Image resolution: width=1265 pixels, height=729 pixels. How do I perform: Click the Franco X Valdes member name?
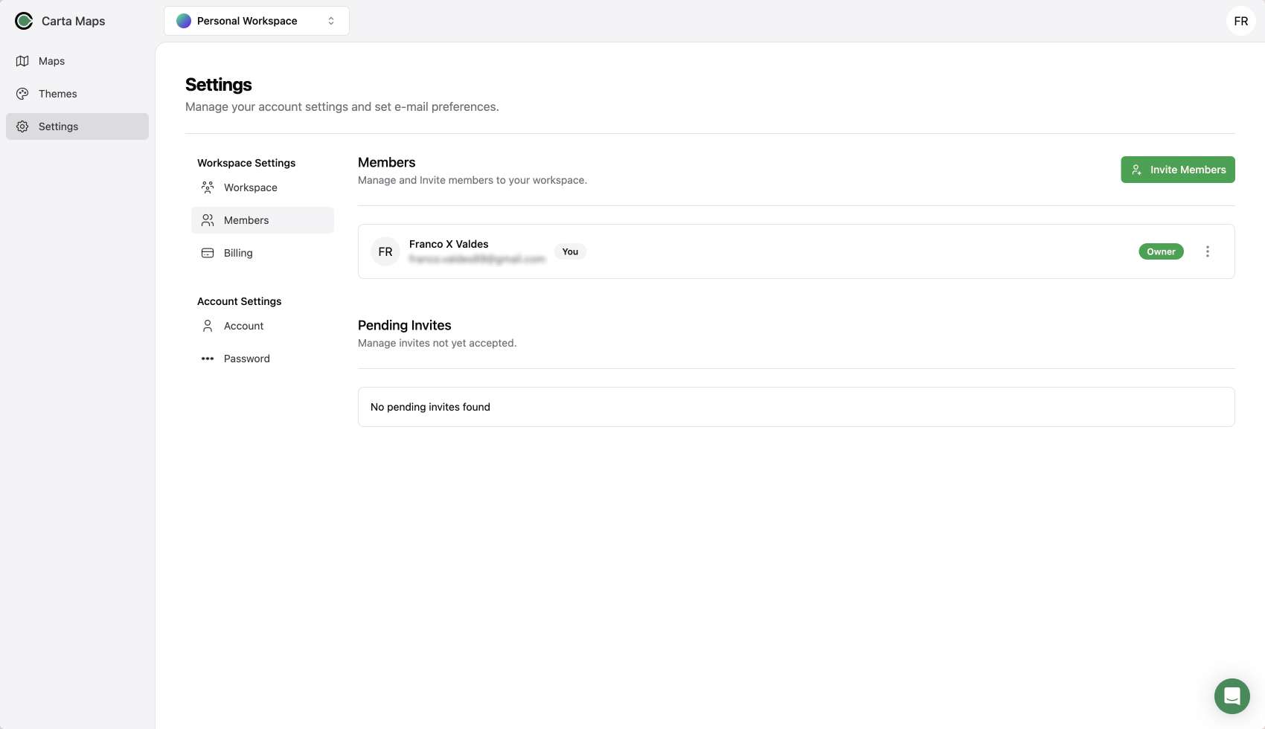449,244
